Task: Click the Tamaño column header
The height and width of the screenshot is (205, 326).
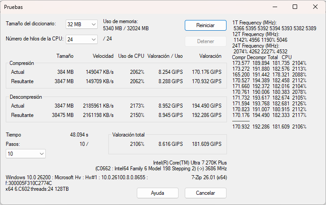Action: [x=65, y=56]
